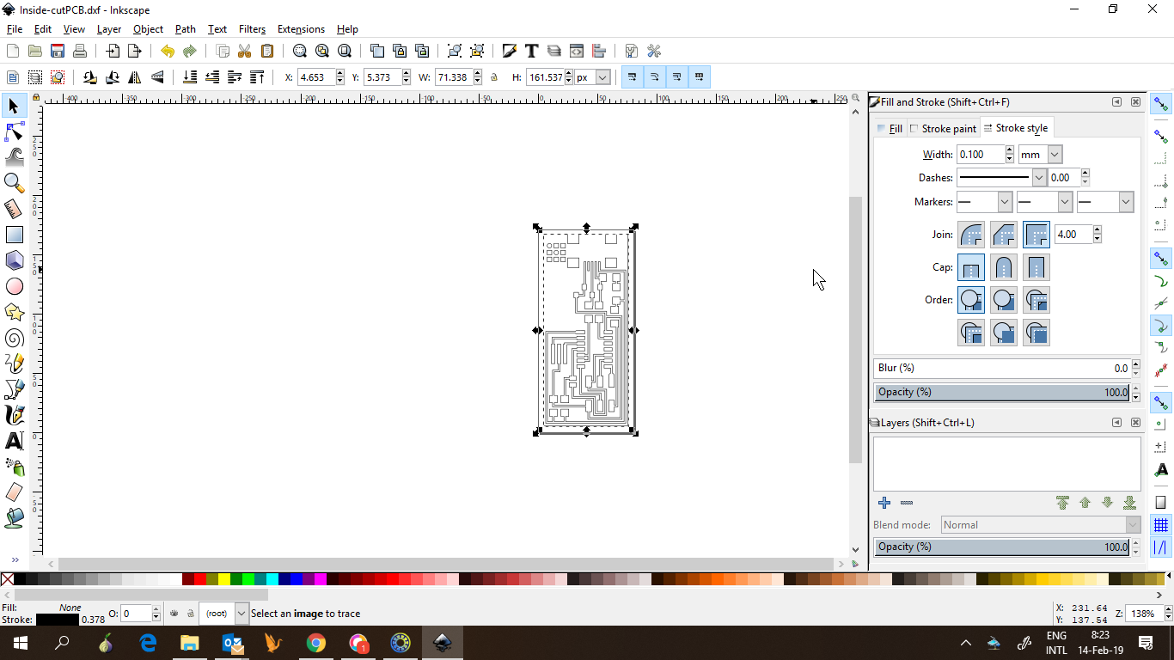
Task: Open the Blend mode Normal dropdown
Action: pos(1040,525)
